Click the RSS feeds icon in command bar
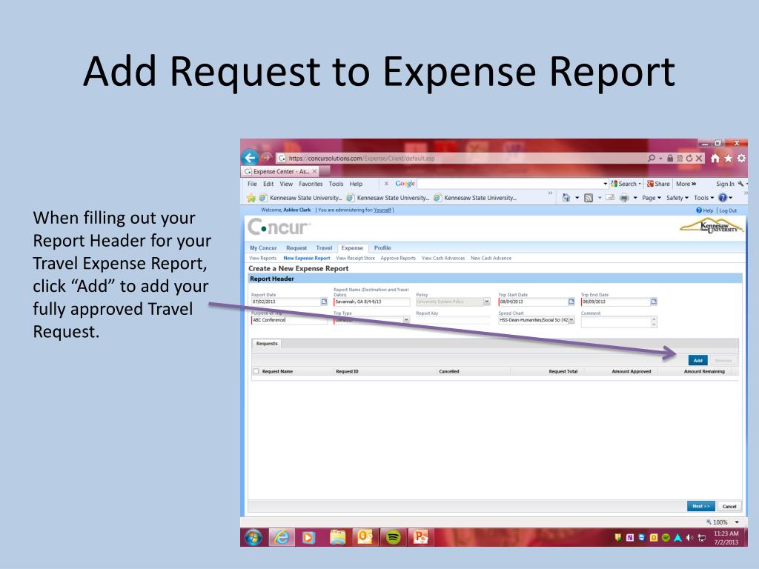This screenshot has width=759, height=569. (589, 197)
